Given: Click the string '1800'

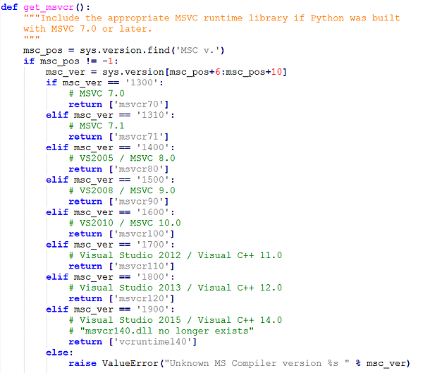Looking at the screenshot, I should point(153,277).
